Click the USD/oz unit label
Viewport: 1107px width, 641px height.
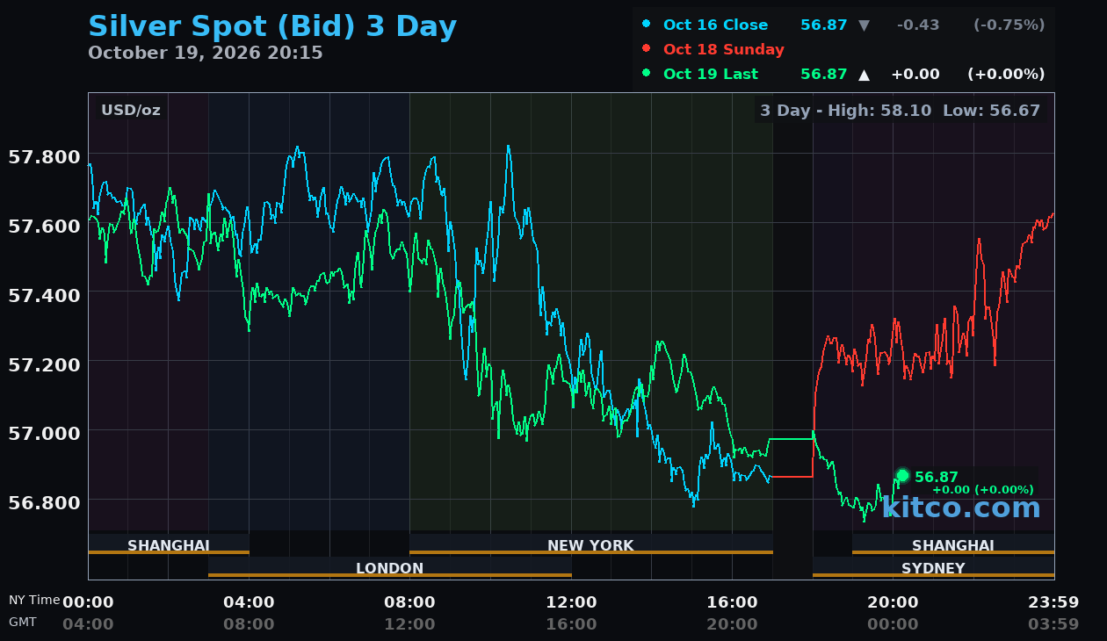tap(131, 111)
